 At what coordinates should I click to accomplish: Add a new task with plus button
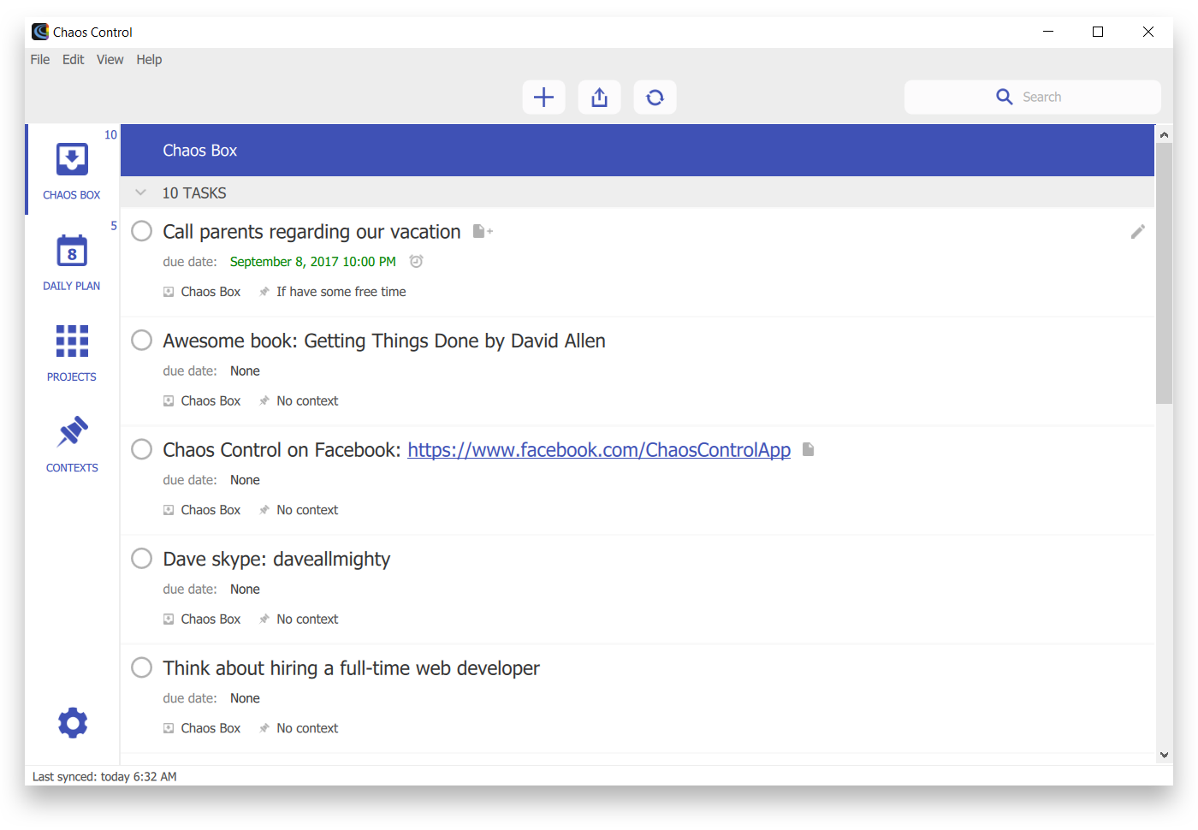(x=543, y=98)
